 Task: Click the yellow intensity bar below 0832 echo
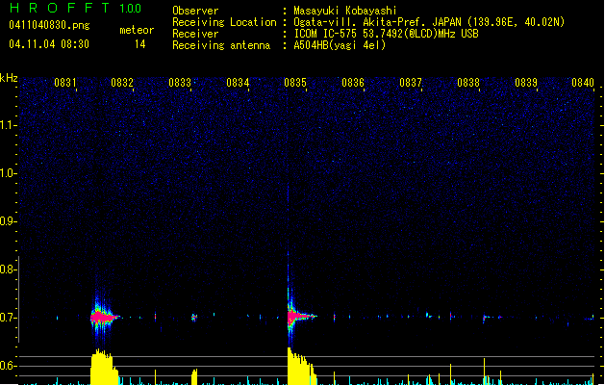[x=104, y=367]
